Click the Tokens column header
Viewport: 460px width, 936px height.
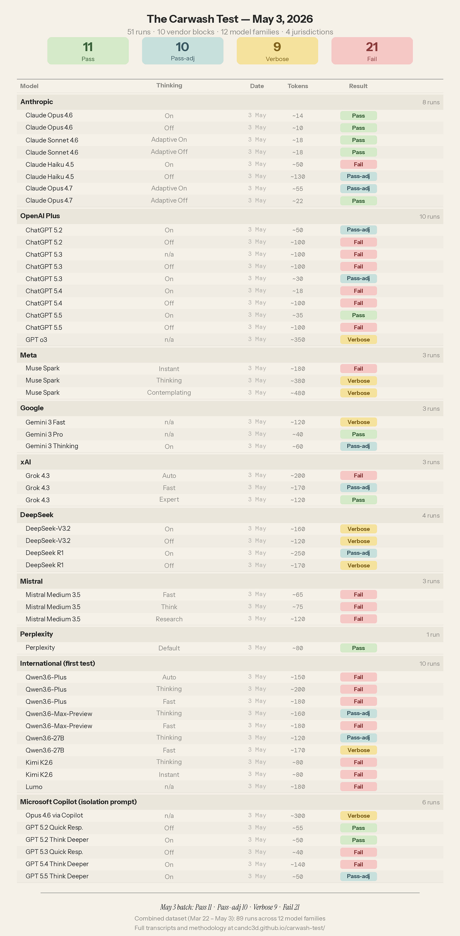[298, 86]
